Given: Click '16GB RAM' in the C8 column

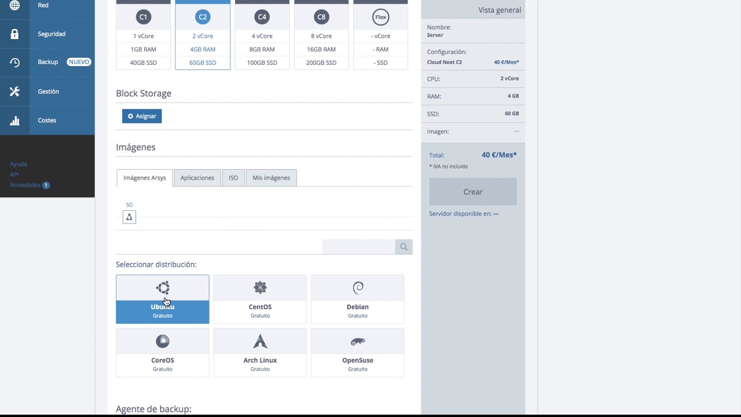Looking at the screenshot, I should (321, 49).
